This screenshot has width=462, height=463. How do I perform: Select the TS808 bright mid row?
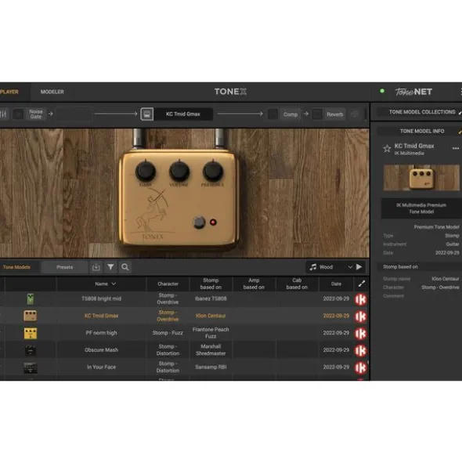click(x=185, y=298)
